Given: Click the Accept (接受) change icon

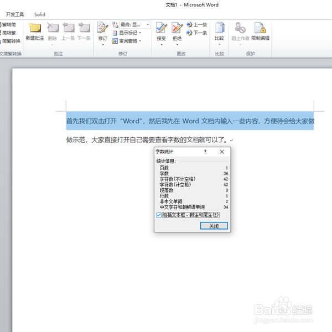Looking at the screenshot, I should coord(162,28).
